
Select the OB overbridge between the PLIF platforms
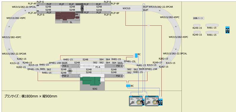point(82,9)
